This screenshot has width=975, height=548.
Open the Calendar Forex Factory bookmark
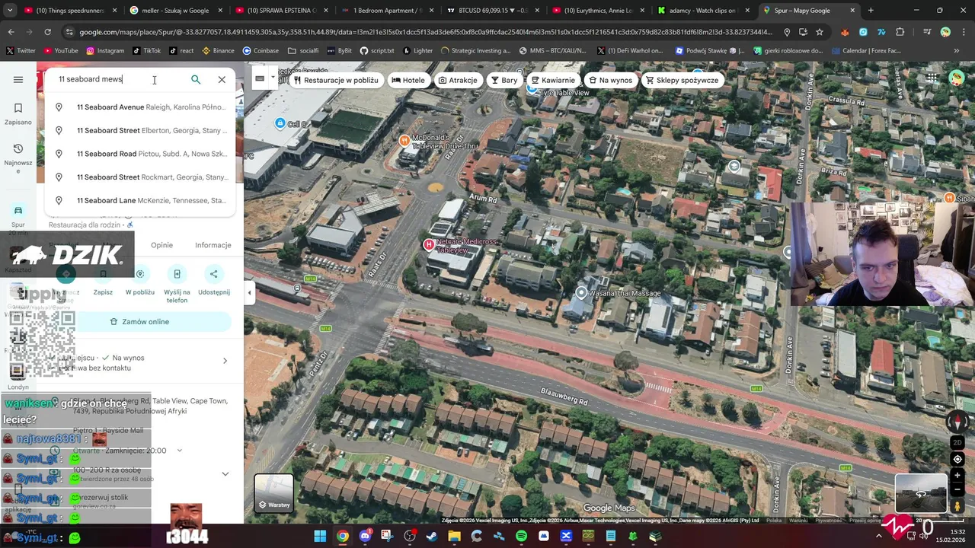click(865, 51)
